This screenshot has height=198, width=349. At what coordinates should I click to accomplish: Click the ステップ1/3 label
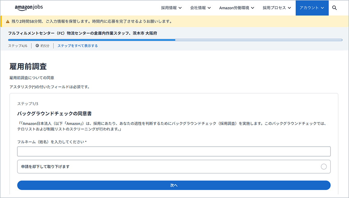[28, 104]
